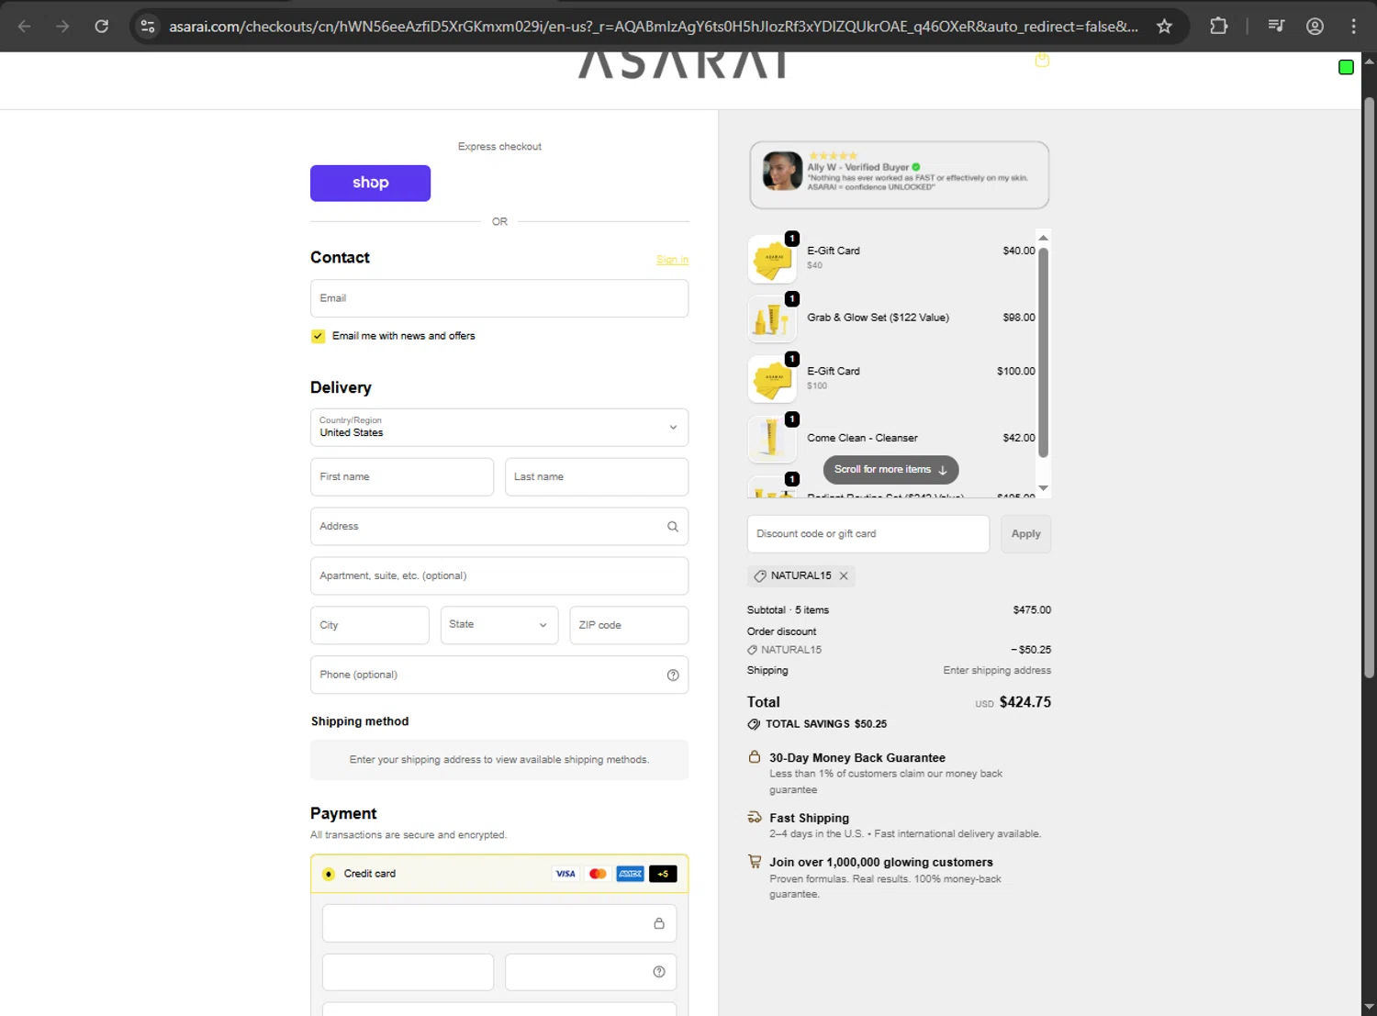The image size is (1377, 1016).
Task: Click the Visa card logo
Action: pos(565,874)
